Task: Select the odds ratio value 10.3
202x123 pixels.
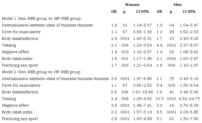Action: tap(159, 99)
